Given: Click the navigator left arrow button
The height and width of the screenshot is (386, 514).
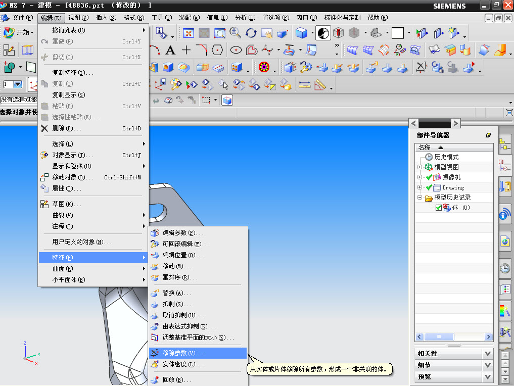Looking at the screenshot, I should [x=413, y=123].
